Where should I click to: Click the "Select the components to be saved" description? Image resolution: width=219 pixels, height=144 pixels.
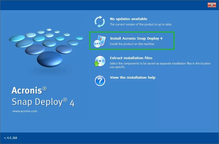click(x=160, y=65)
